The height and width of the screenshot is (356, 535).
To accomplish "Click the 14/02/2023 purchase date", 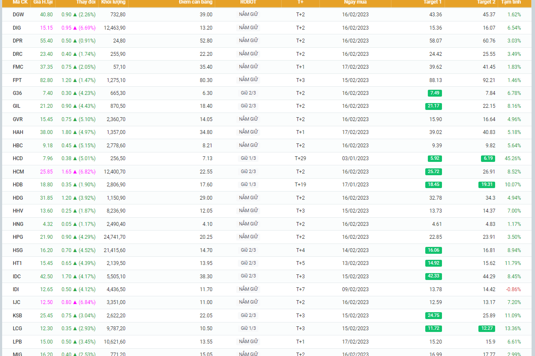I will coord(355,250).
